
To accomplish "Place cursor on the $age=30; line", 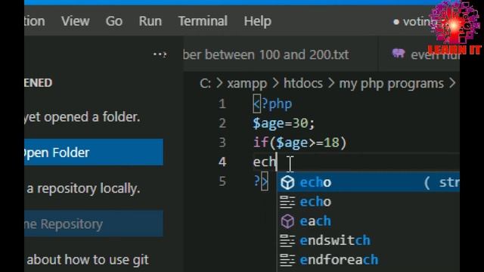I will coord(284,123).
